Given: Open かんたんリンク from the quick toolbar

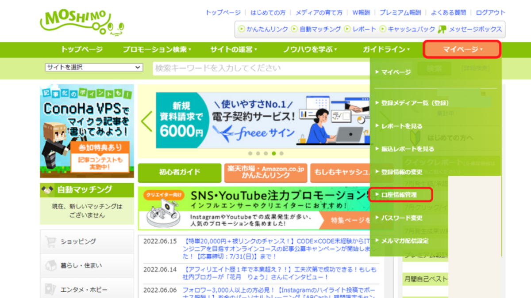Looking at the screenshot, I should (x=263, y=29).
